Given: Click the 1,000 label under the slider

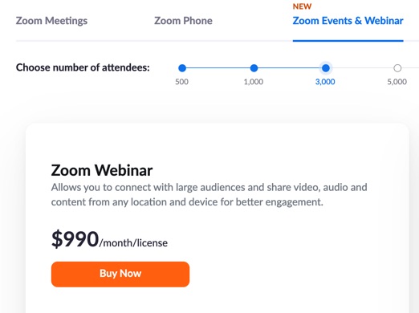Looking at the screenshot, I should (x=254, y=82).
